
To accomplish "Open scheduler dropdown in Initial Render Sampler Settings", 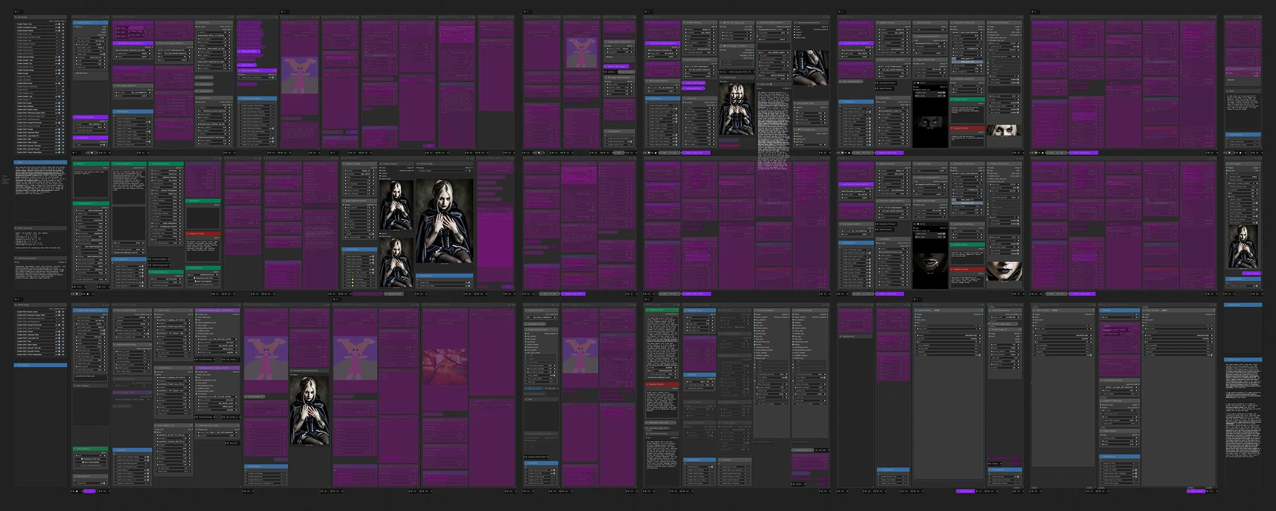I will click(x=359, y=174).
